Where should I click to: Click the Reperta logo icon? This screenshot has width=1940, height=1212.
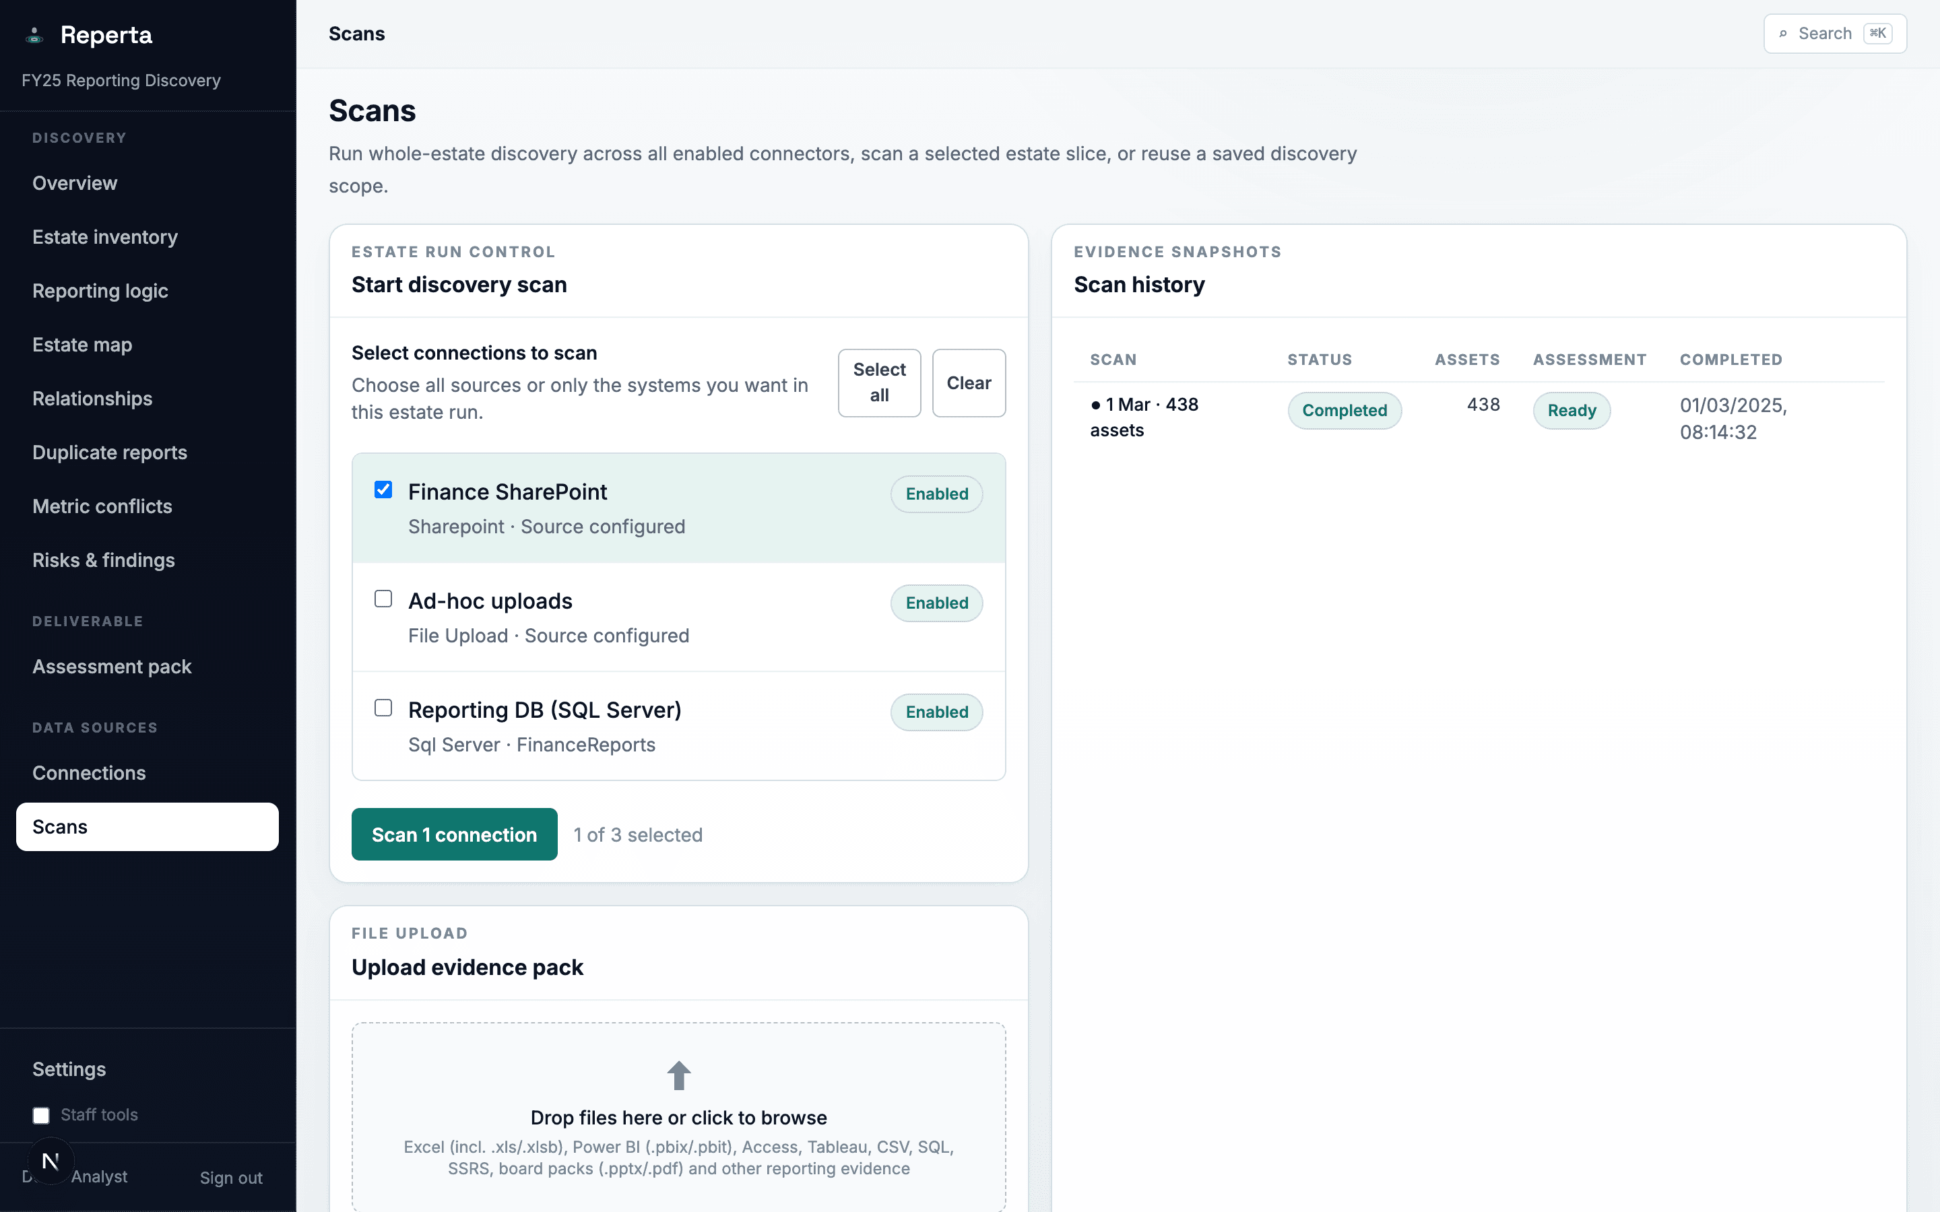click(x=34, y=35)
